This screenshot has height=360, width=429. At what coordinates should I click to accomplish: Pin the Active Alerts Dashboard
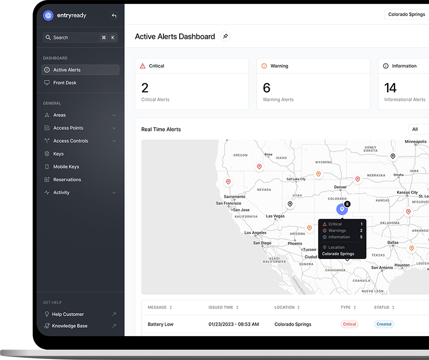click(x=225, y=36)
